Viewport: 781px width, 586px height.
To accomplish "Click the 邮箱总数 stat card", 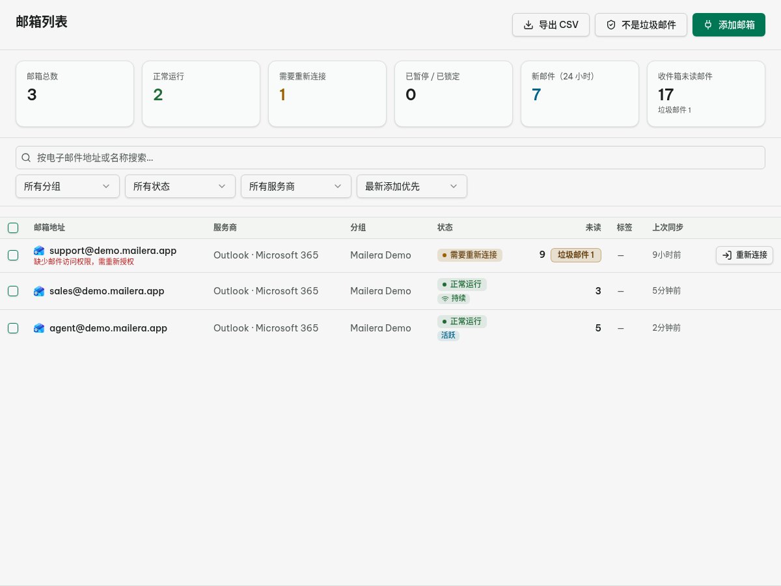I will click(75, 94).
